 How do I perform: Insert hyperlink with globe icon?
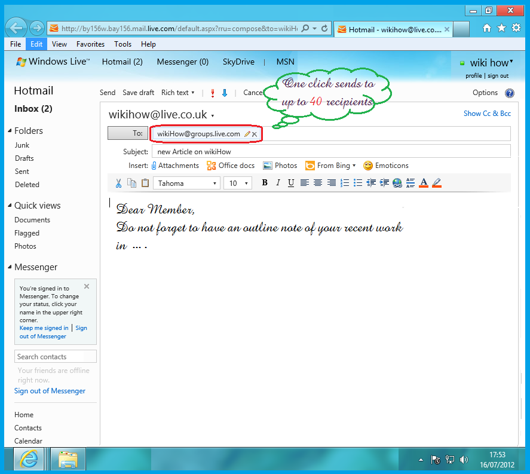point(397,183)
